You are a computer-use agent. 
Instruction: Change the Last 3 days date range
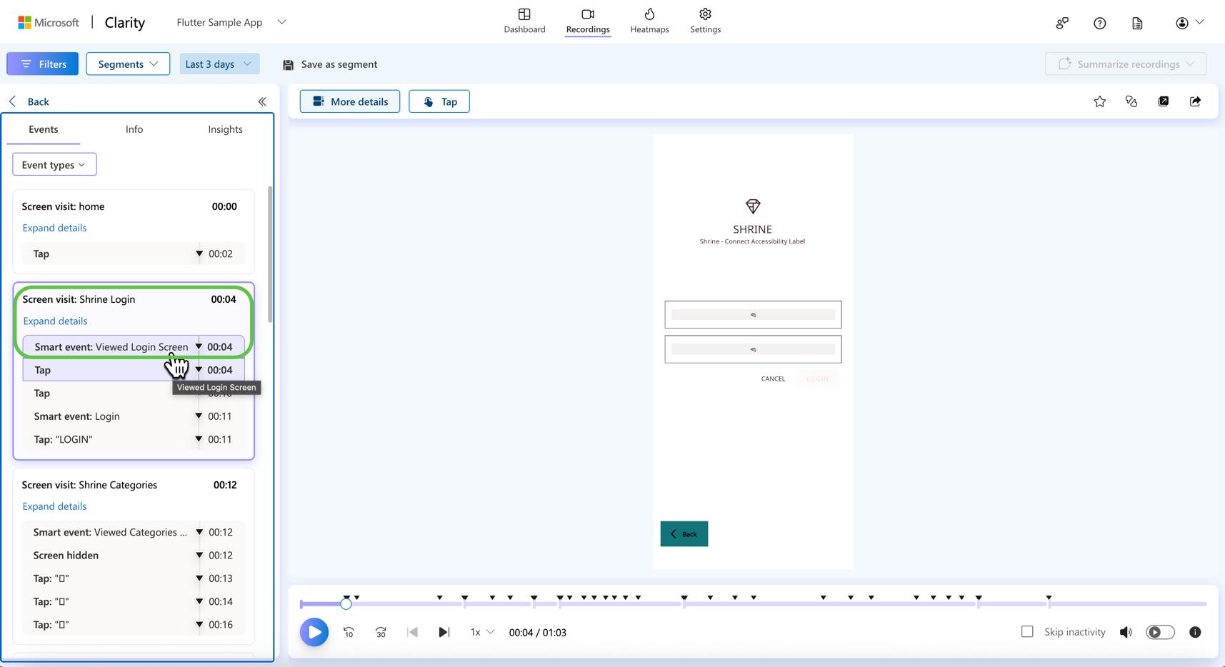[219, 64]
